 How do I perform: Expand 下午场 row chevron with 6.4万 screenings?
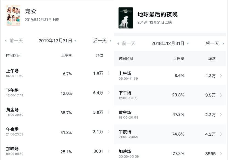pos(109,93)
